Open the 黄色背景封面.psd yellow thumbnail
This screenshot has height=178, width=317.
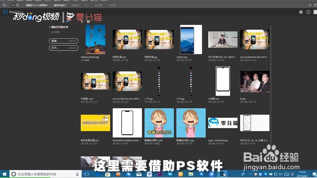[x=95, y=123]
